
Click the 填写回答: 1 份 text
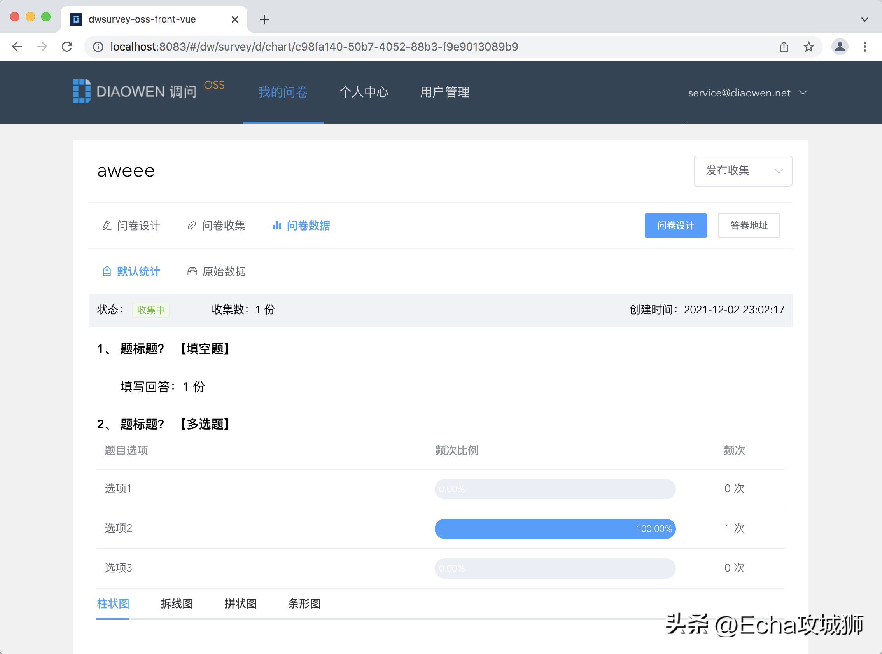click(163, 387)
